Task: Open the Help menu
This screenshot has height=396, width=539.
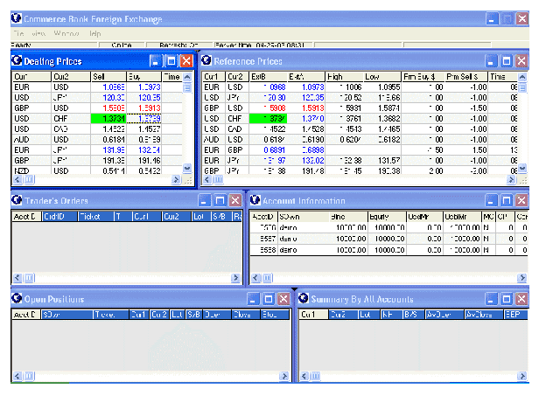Action: pyautogui.click(x=94, y=33)
